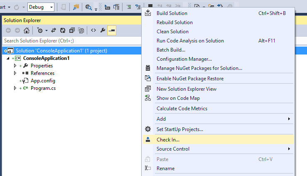
Task: Collapse the ConsoleApplication1 project node
Action: (x=8, y=58)
